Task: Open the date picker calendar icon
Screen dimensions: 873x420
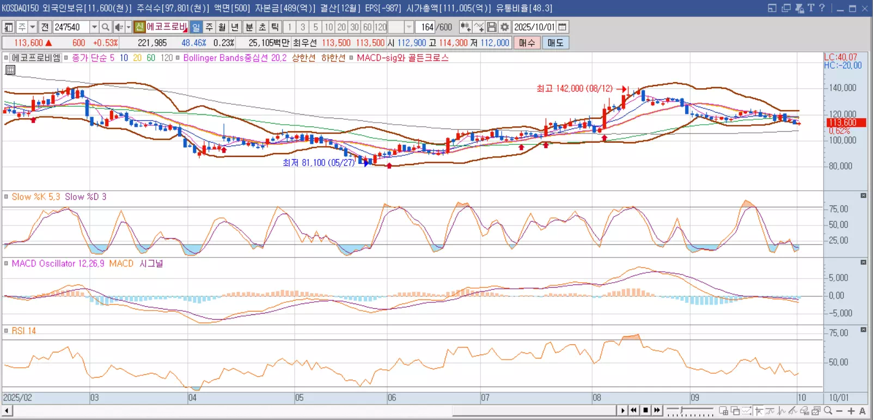Action: 563,27
